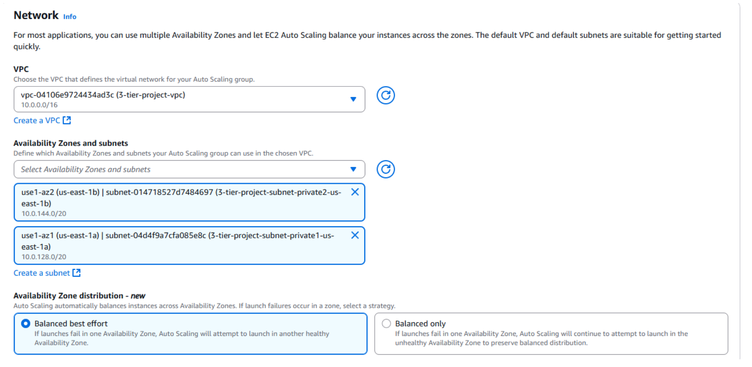Viewport: 752px width, 367px height.
Task: Follow the Create a VPC link
Action: 37,120
